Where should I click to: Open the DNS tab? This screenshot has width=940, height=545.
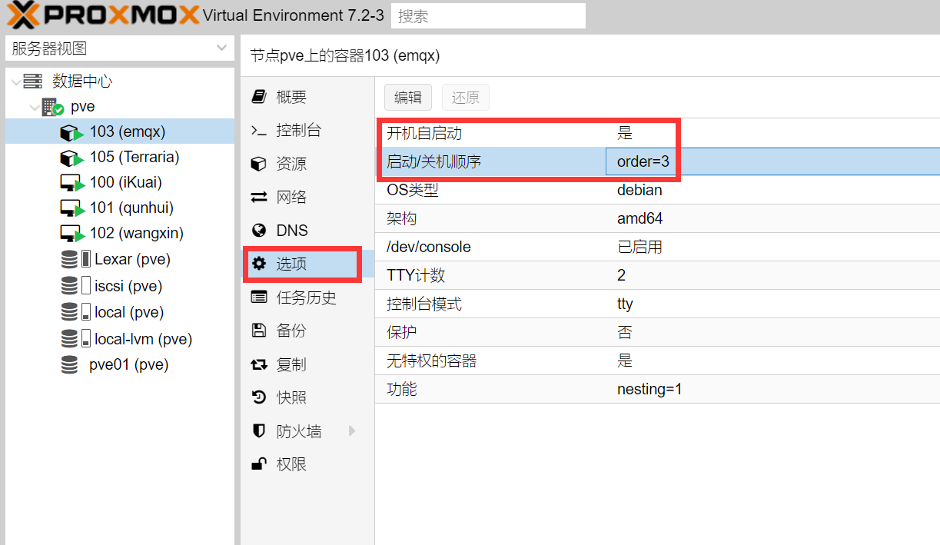[x=308, y=231]
